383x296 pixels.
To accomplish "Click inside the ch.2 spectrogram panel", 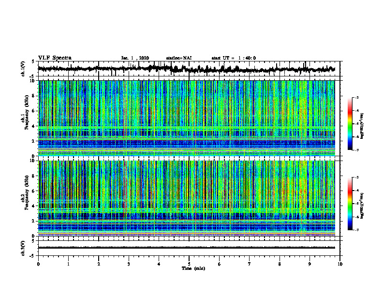I will click(186, 198).
